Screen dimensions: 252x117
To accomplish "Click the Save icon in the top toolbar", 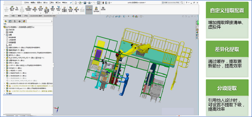I will click(x=85, y=3).
